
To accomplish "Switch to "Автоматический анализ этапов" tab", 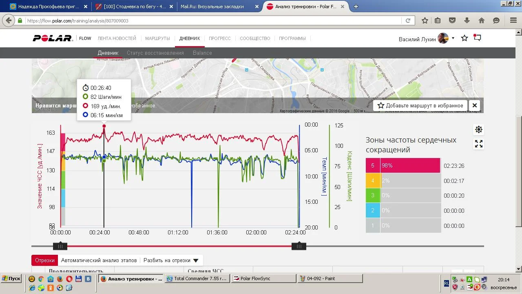I will pos(99,260).
